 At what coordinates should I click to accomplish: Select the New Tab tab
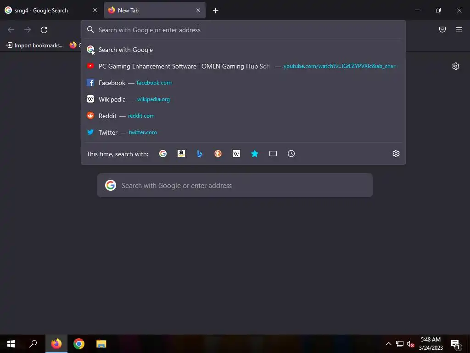(155, 10)
